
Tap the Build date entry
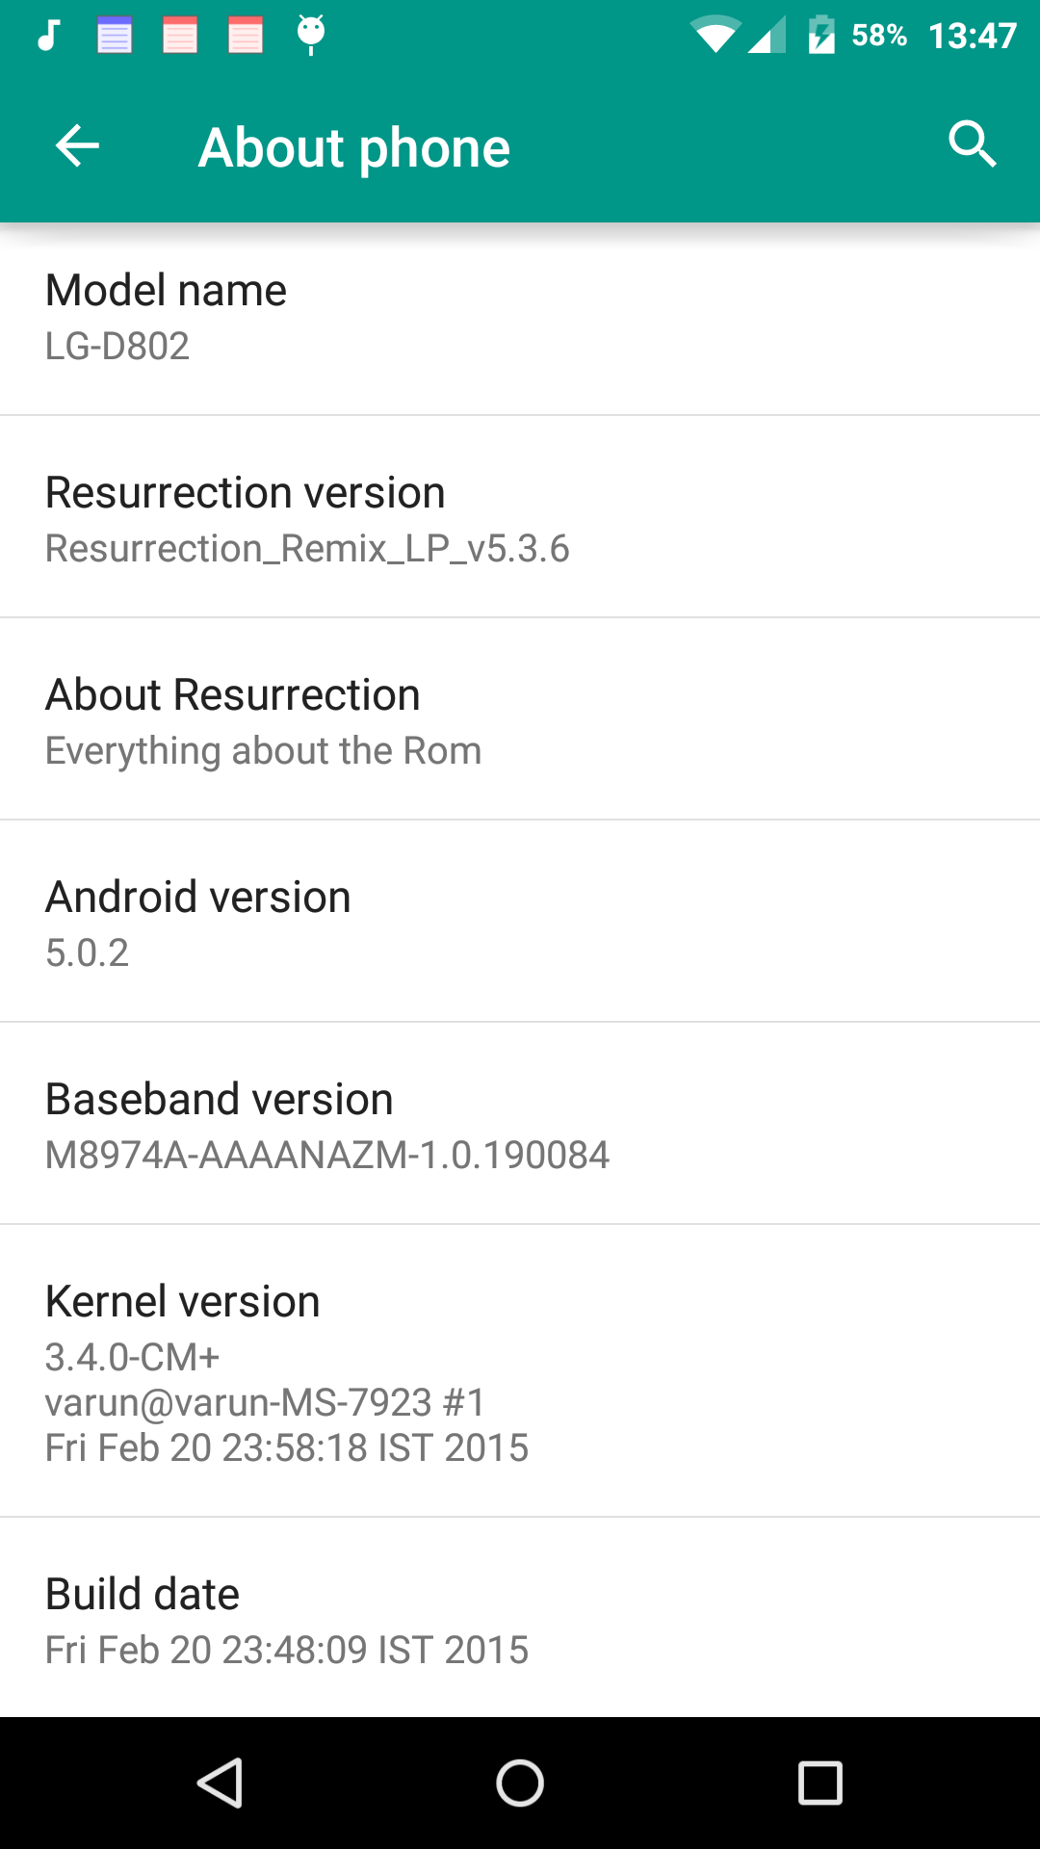(520, 1618)
